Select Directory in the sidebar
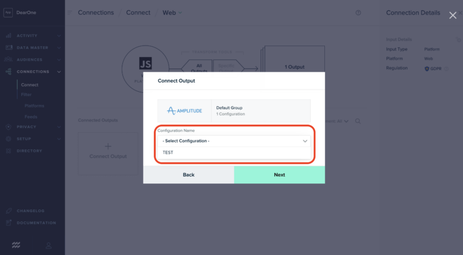 pyautogui.click(x=29, y=151)
